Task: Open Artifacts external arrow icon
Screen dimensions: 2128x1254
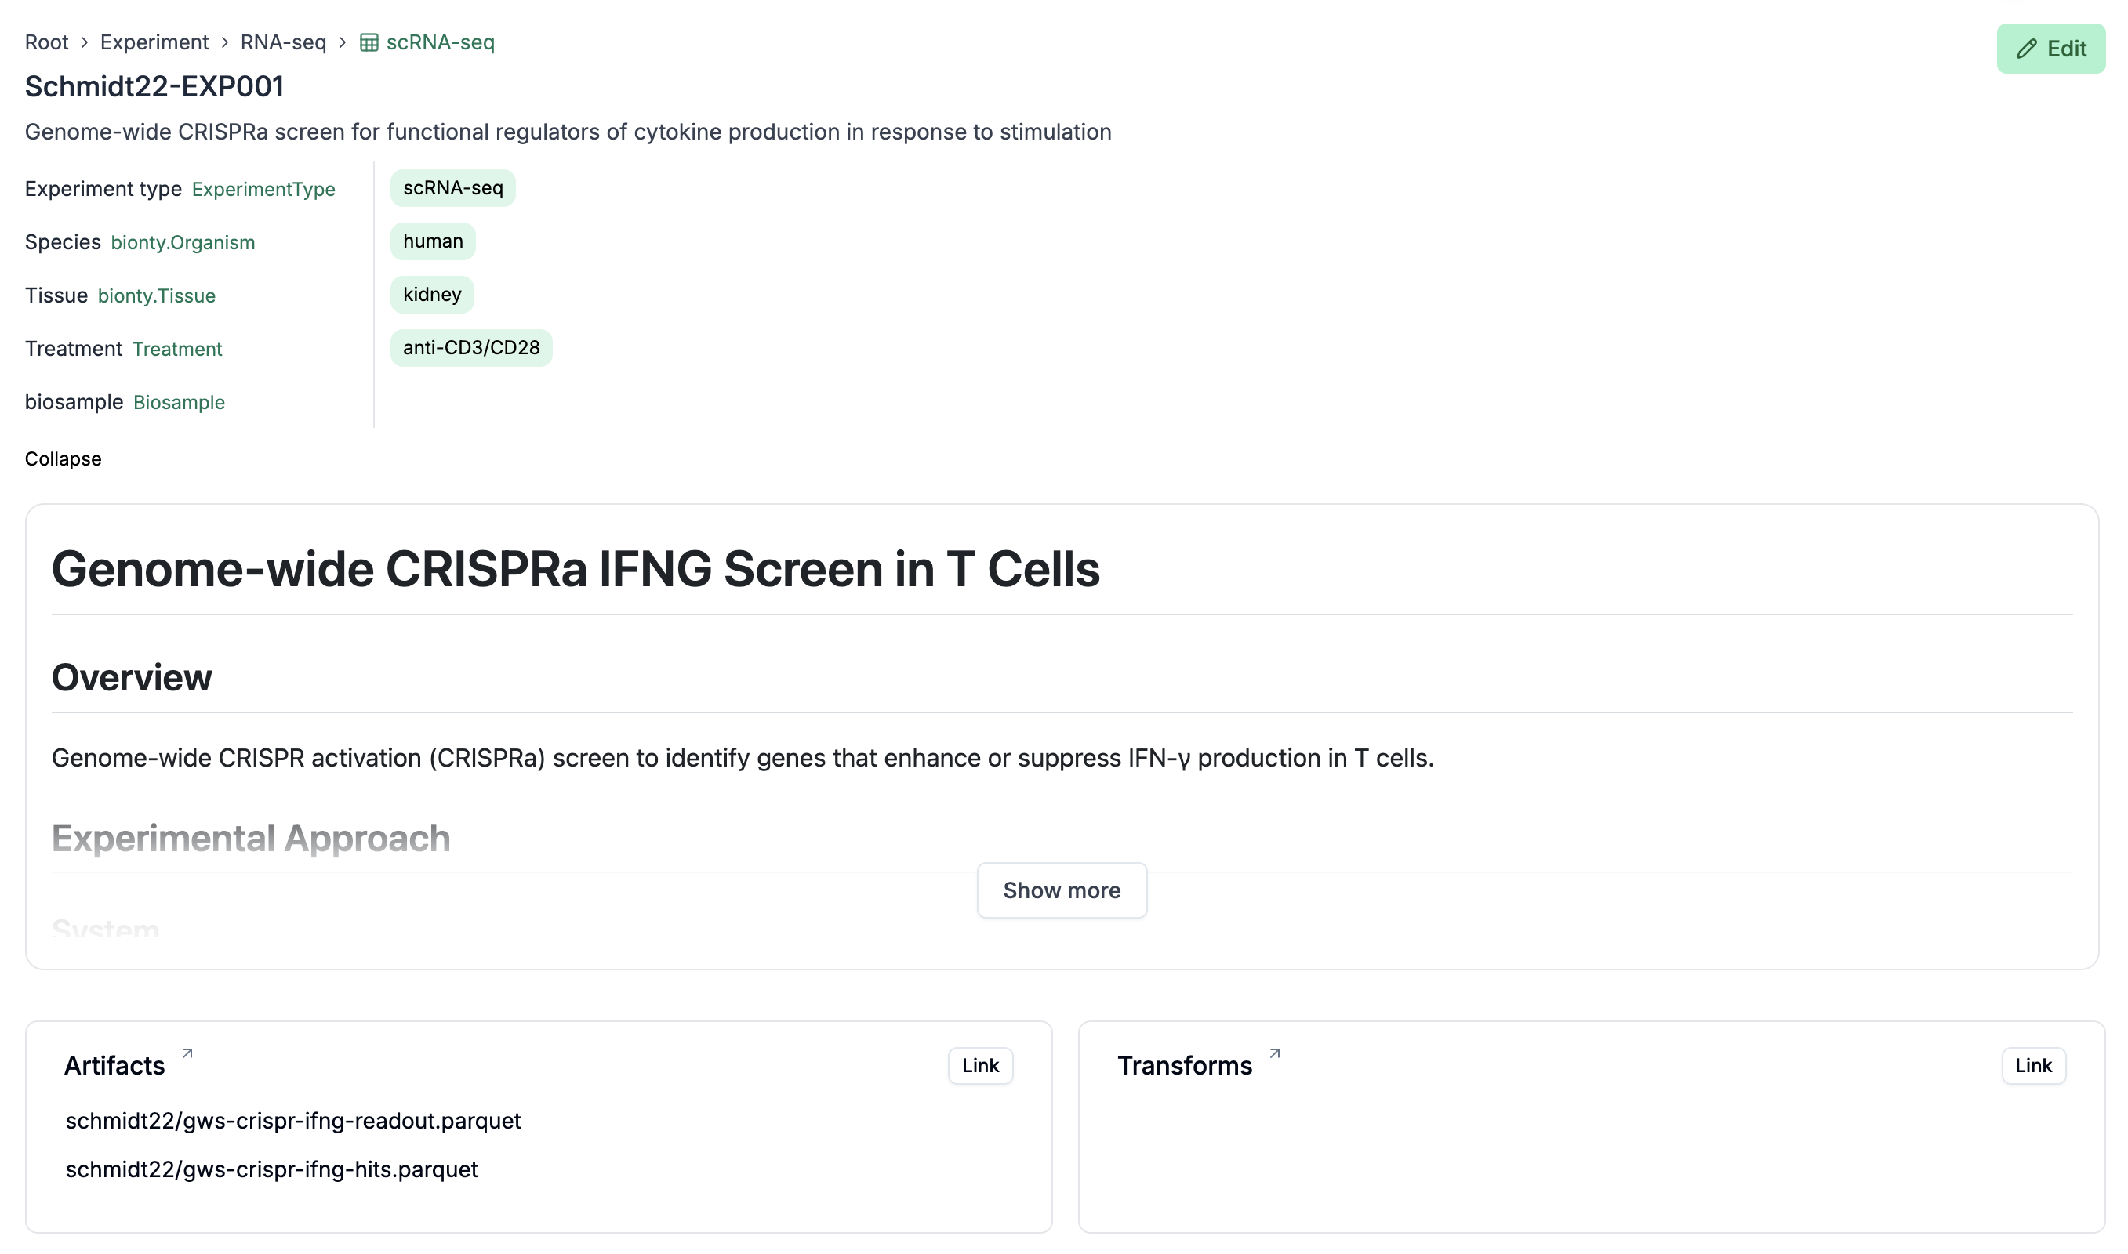Action: 187,1053
